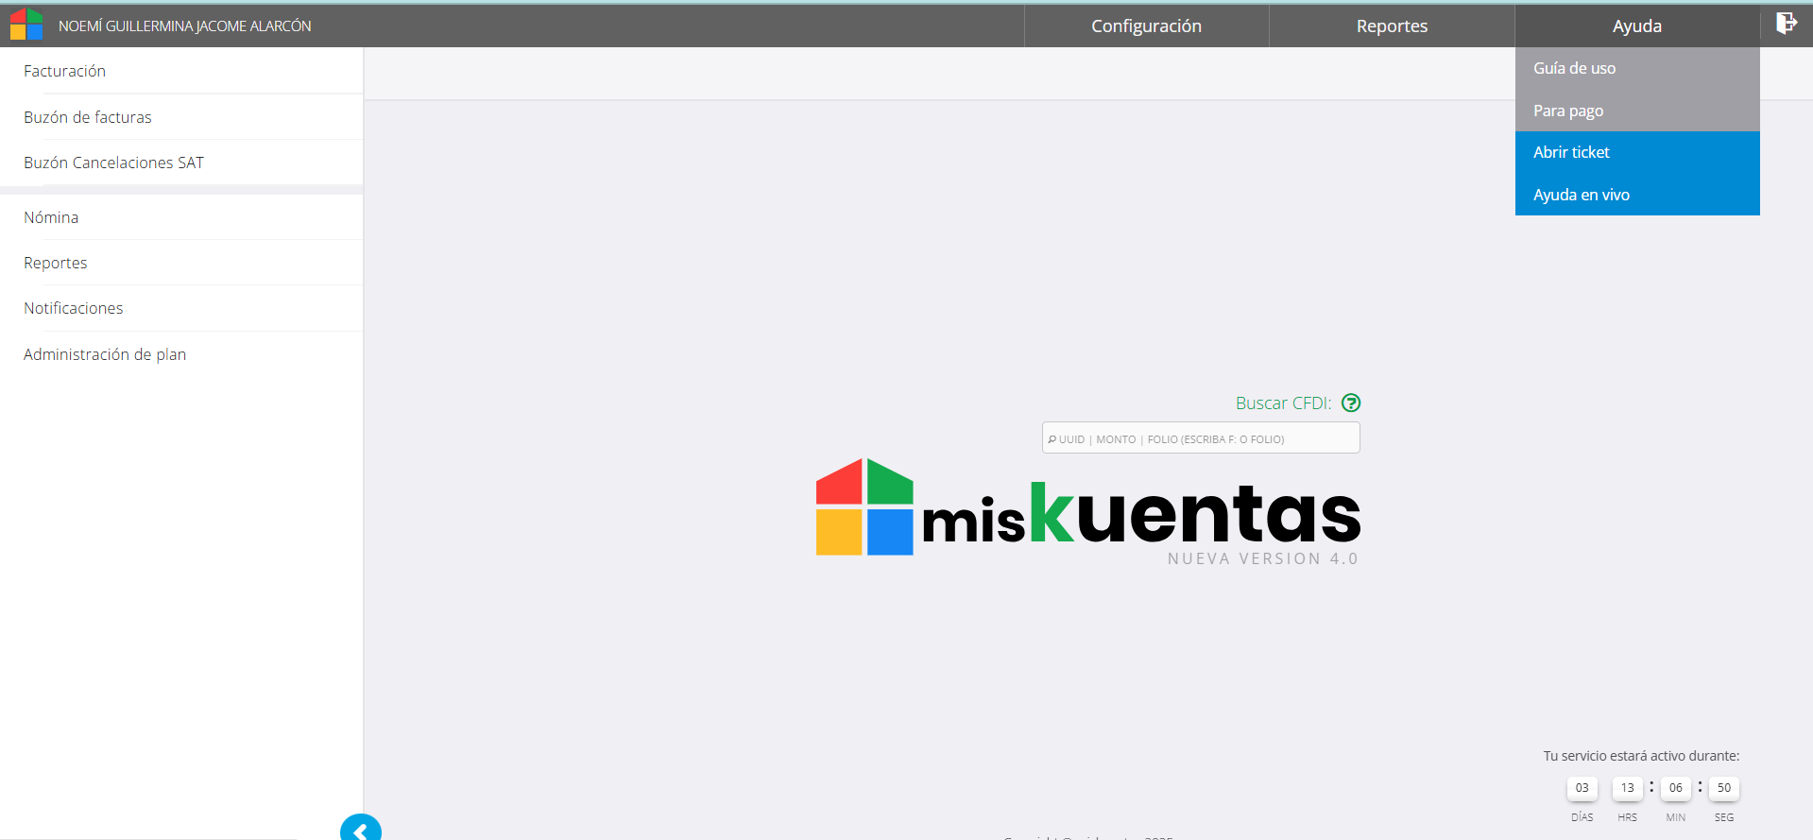Click the miskuentas logo in header
Viewport: 1813px width, 840px height.
pos(26,25)
